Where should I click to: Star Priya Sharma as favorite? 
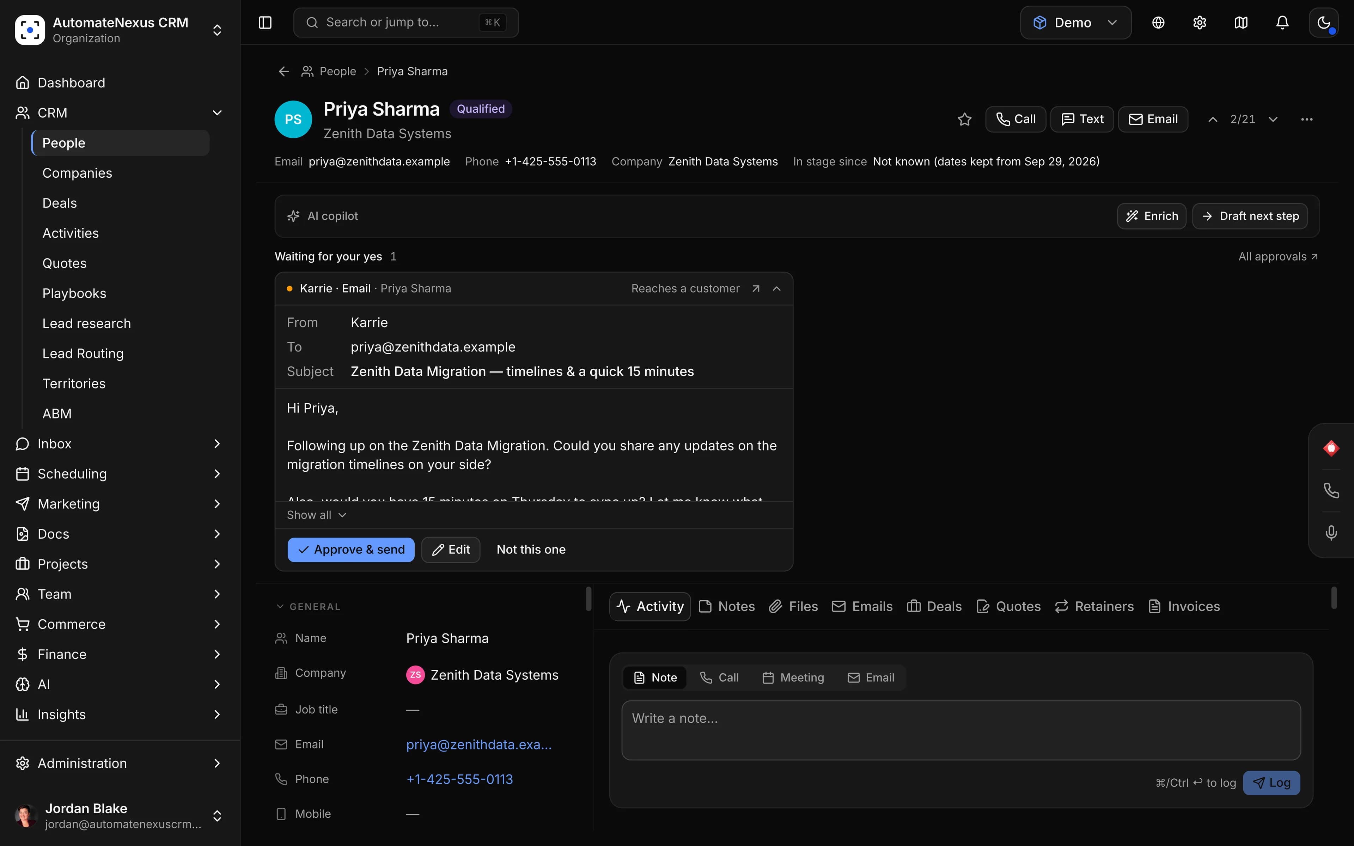[965, 119]
